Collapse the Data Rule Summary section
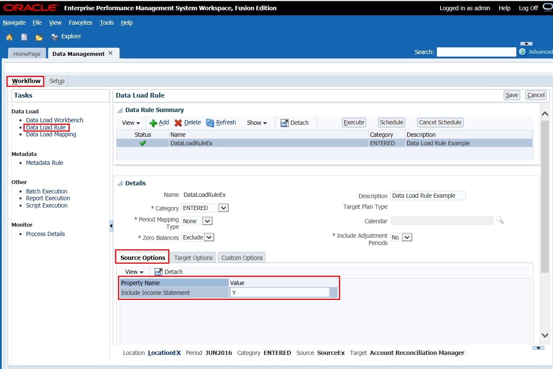553x369 pixels. 120,110
